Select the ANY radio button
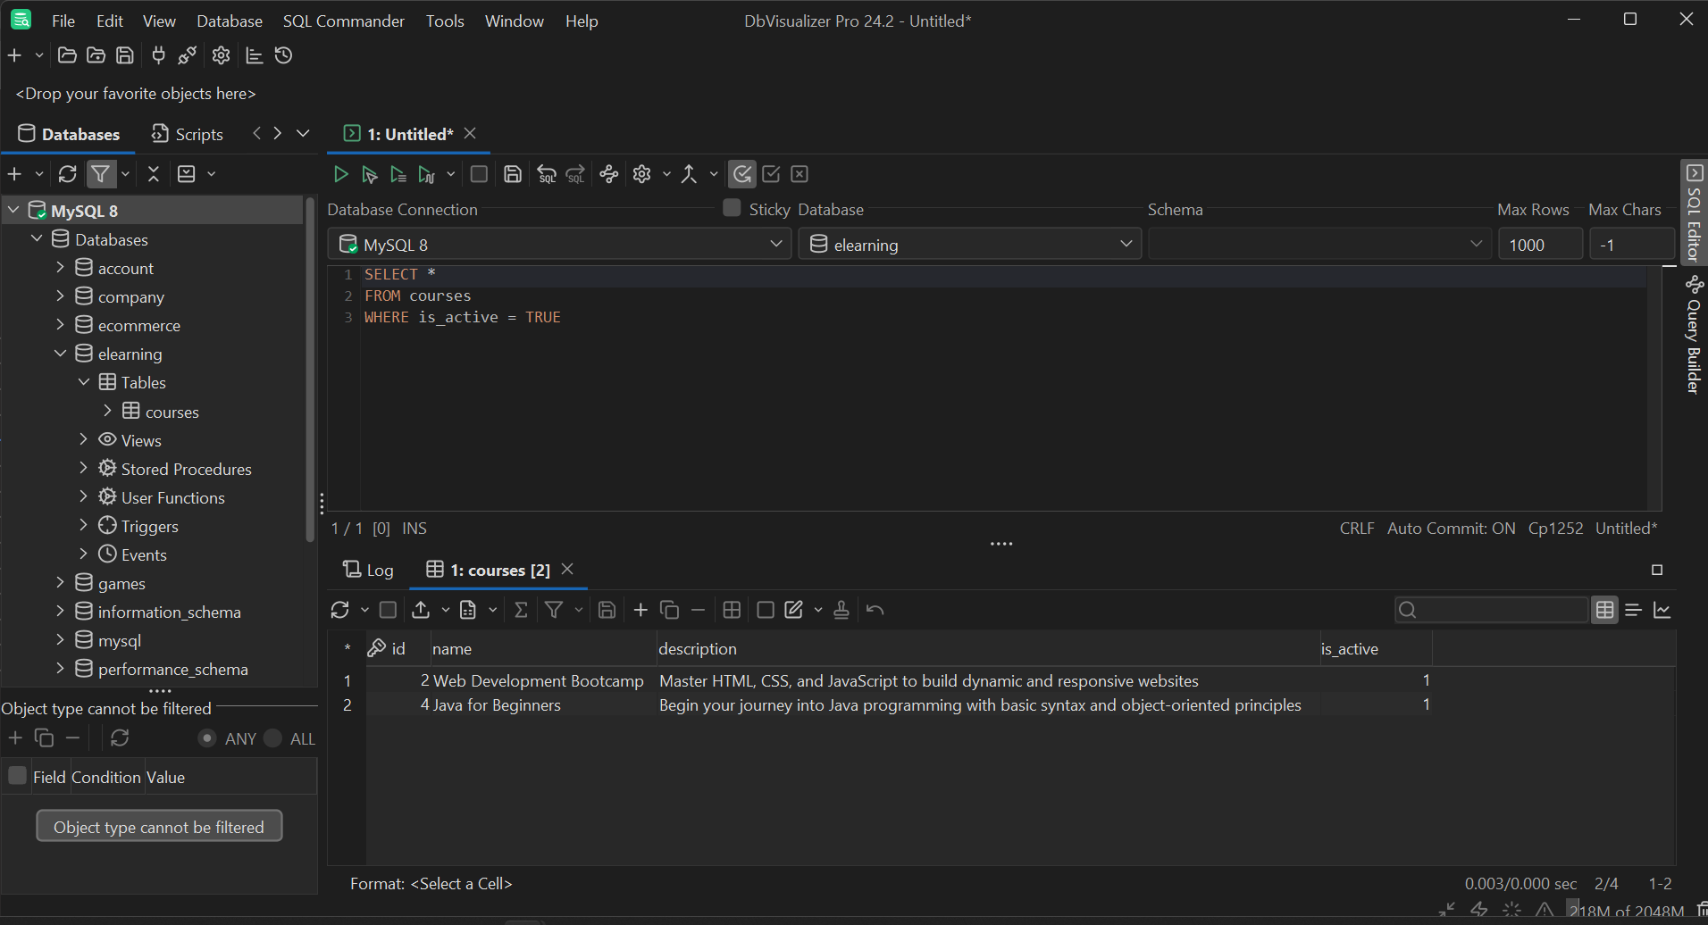Viewport: 1708px width, 925px height. [207, 738]
